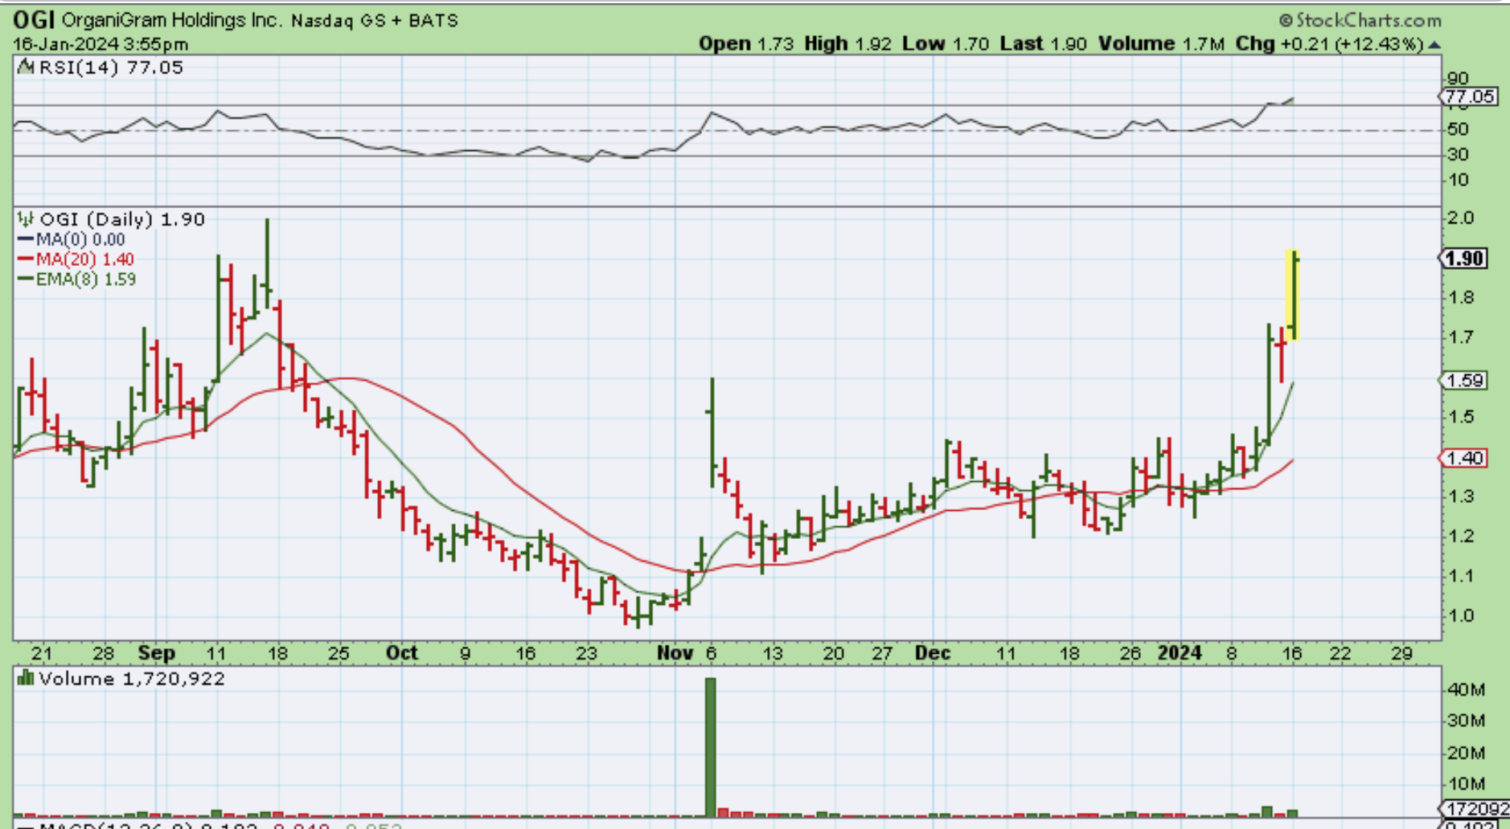
Task: Click the 2.0 price axis label
Action: tap(1461, 218)
